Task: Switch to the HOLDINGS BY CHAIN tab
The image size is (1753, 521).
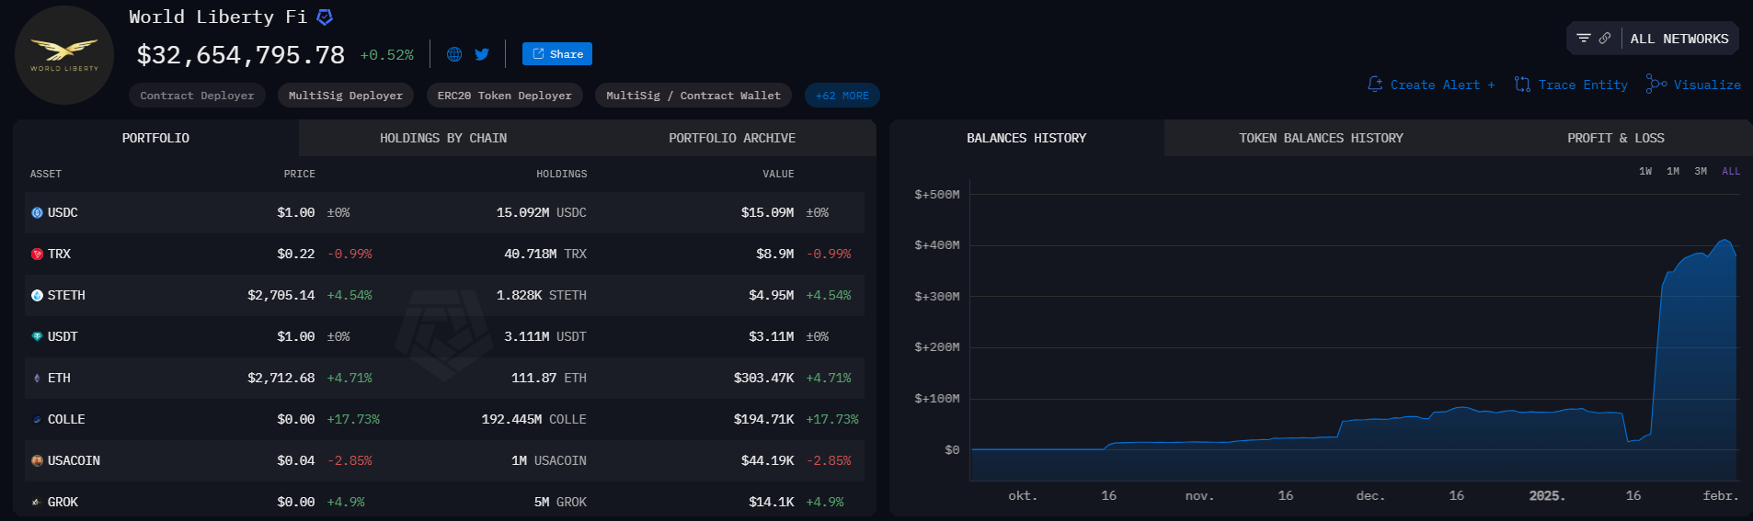Action: coord(443,138)
